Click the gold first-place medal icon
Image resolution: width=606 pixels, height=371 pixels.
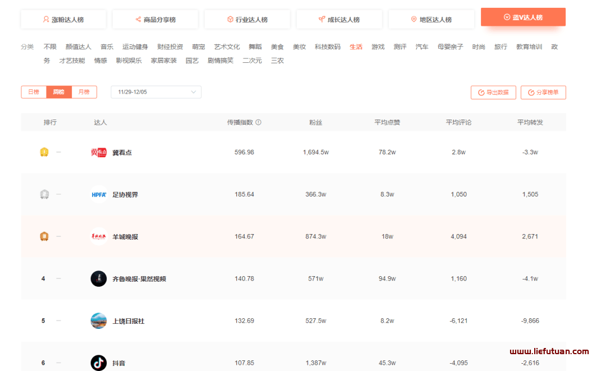coord(44,152)
